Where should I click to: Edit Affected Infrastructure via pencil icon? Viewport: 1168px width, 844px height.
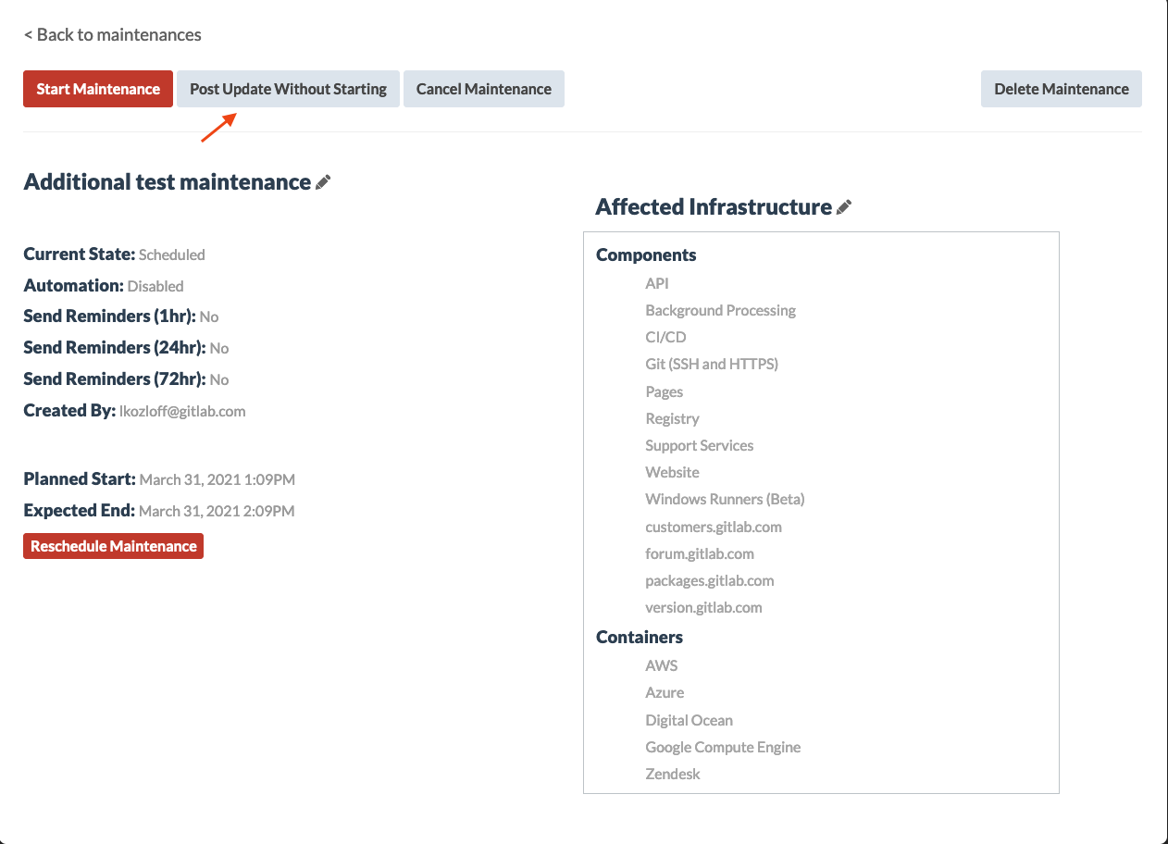(843, 208)
